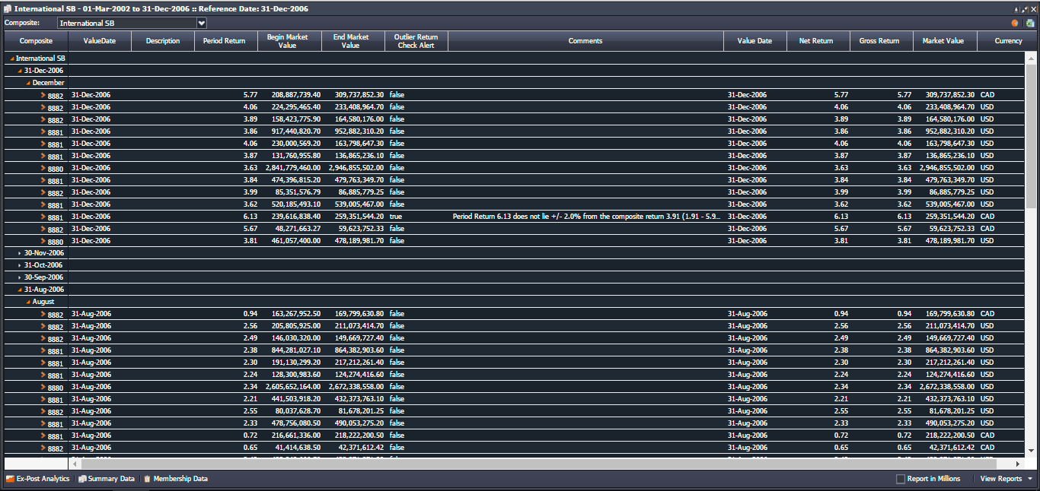Sort by the Period Return column header

[x=226, y=41]
